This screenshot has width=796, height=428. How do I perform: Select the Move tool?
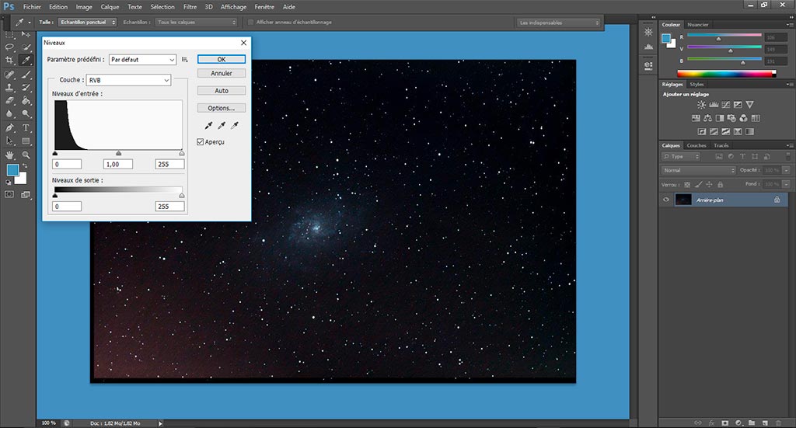coord(26,35)
